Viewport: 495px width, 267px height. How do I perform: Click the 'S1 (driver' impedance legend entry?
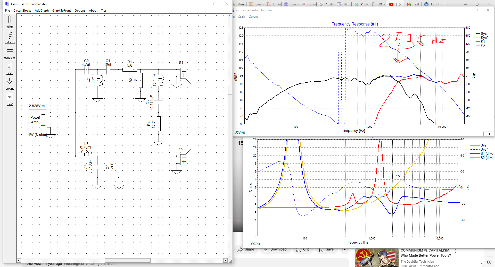(482, 154)
